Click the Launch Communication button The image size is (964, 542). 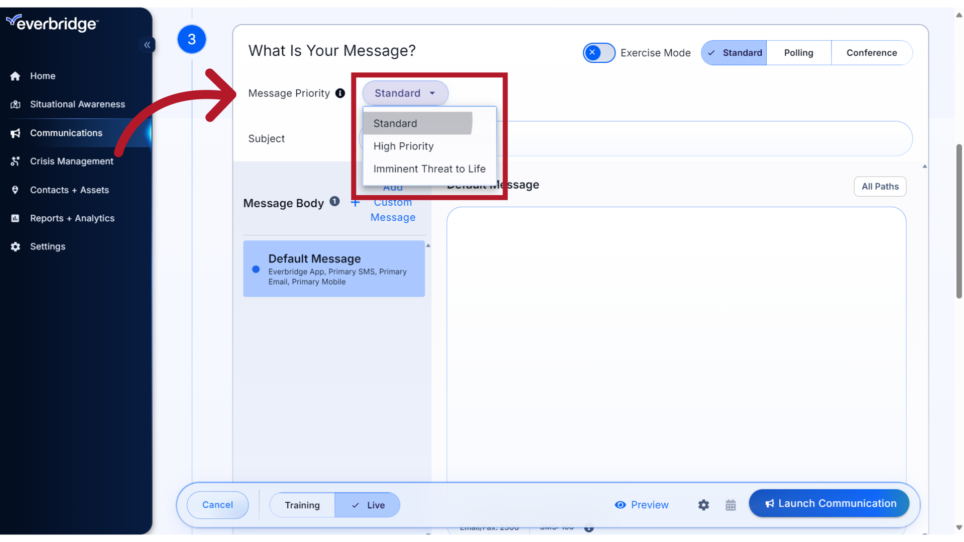click(x=829, y=503)
